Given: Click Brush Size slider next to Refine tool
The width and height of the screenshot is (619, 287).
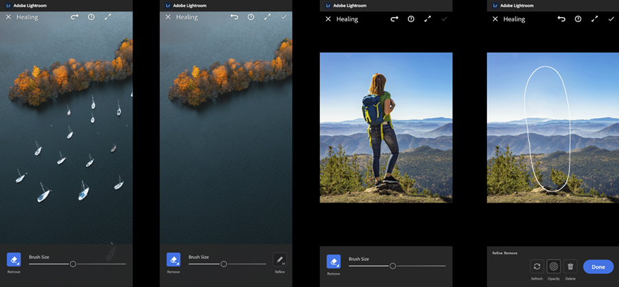Looking at the screenshot, I should 224,264.
